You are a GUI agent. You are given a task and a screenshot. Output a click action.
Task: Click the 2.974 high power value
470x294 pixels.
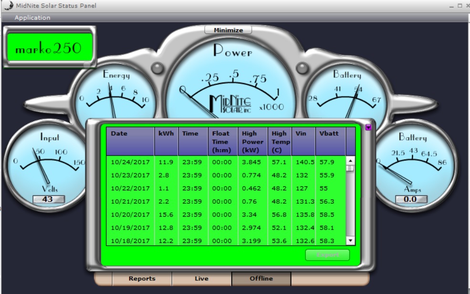[x=251, y=228]
